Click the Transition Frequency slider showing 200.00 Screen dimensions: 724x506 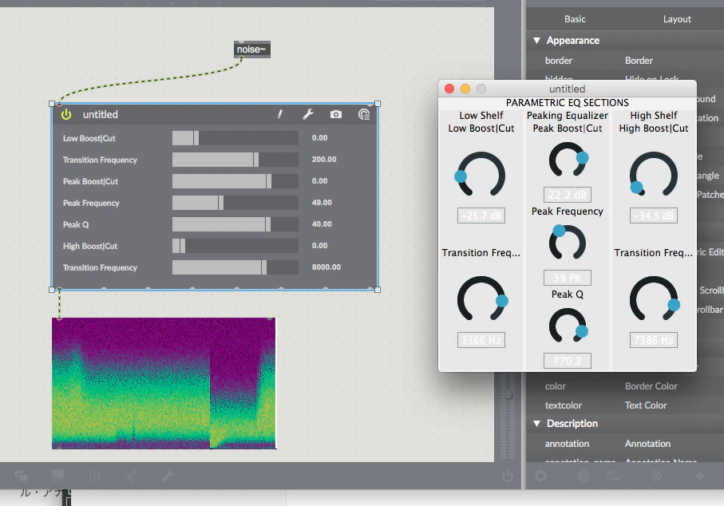pyautogui.click(x=235, y=160)
